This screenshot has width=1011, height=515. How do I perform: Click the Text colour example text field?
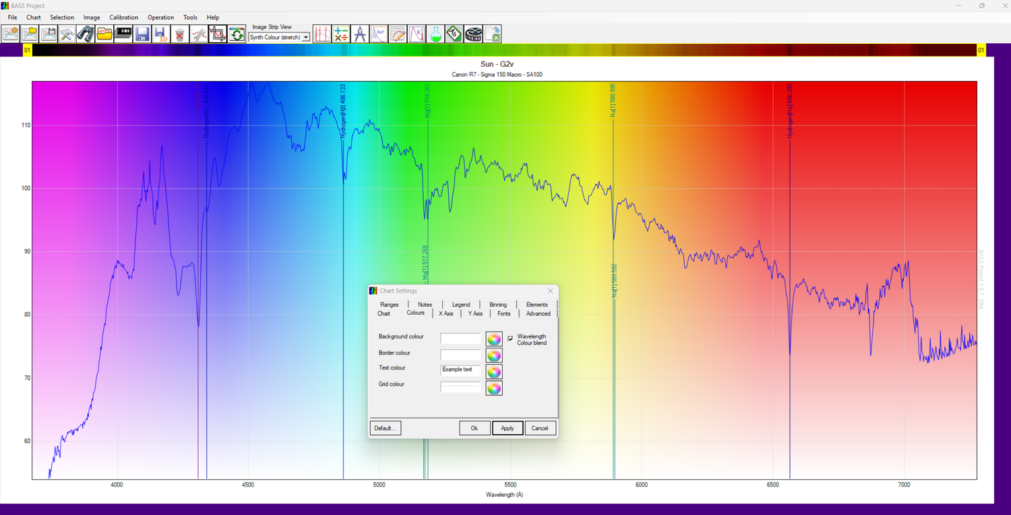pyautogui.click(x=460, y=370)
